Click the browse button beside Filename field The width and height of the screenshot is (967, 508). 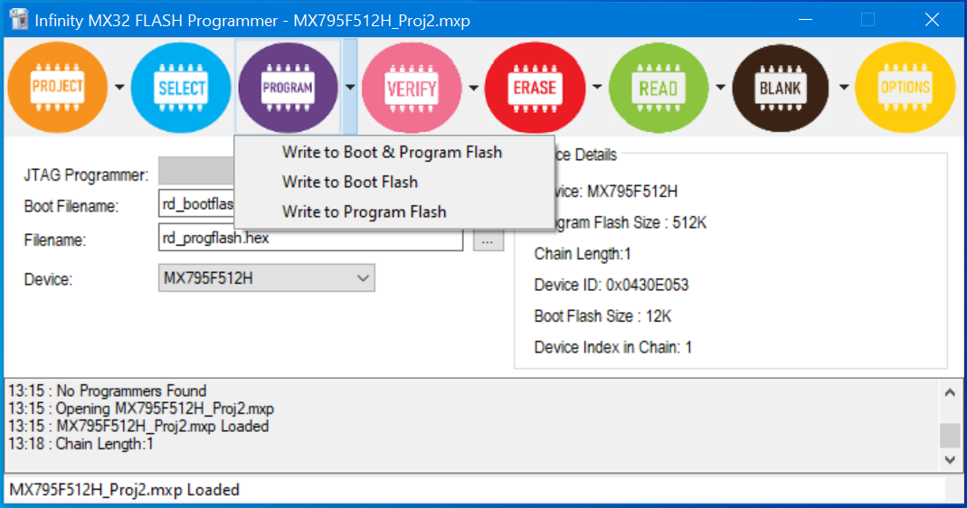[x=488, y=240]
